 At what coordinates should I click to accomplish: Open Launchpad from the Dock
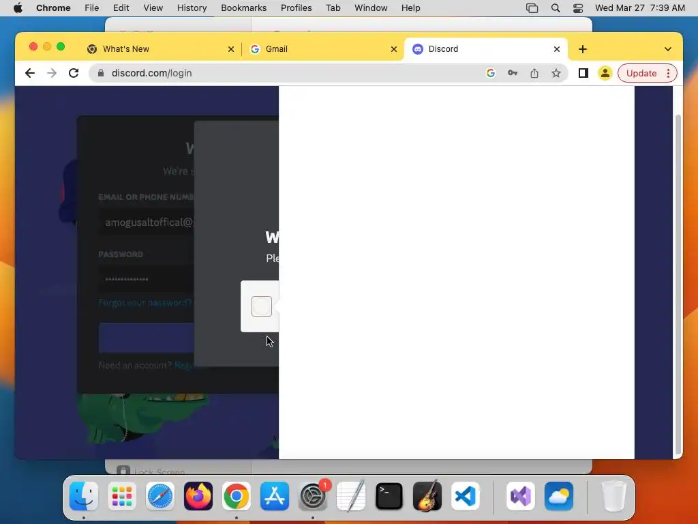tap(122, 496)
